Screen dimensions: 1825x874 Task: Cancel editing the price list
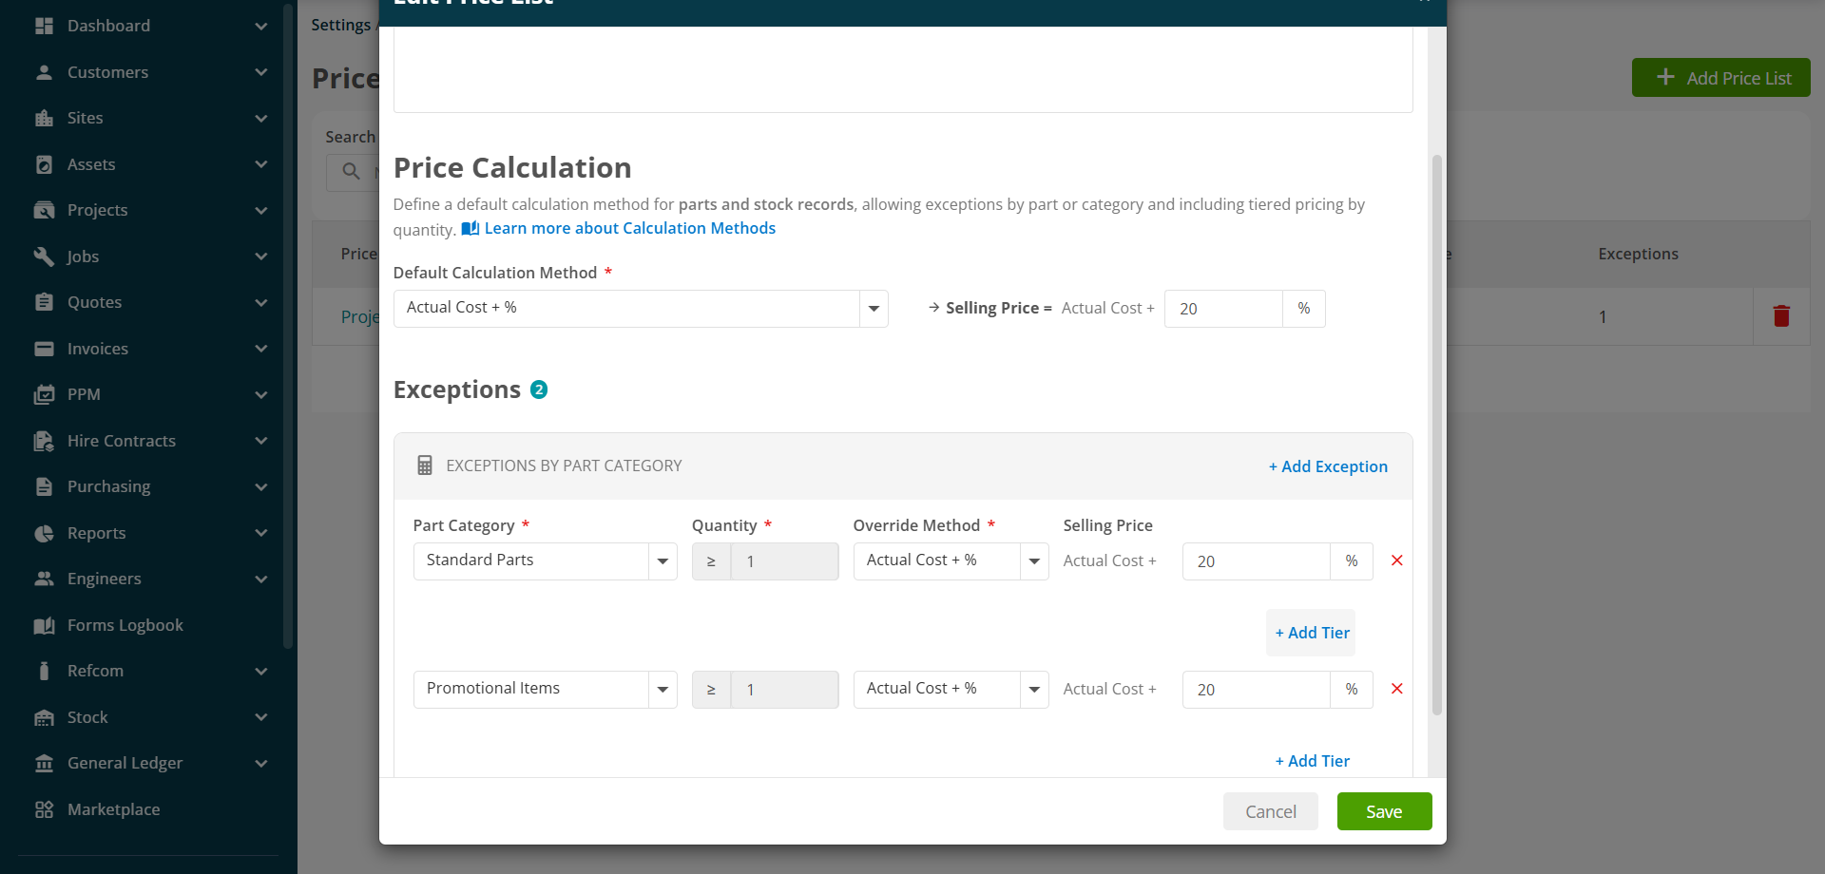[1270, 811]
